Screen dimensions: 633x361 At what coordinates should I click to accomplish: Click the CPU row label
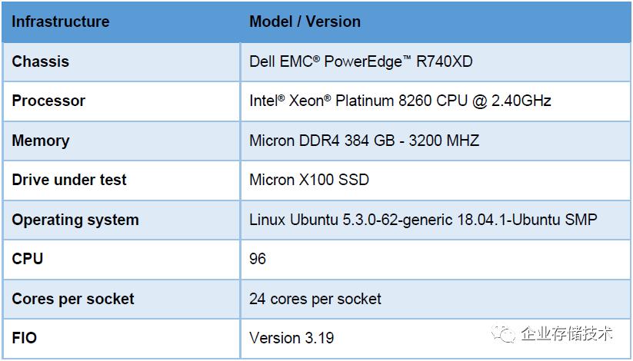coord(28,259)
